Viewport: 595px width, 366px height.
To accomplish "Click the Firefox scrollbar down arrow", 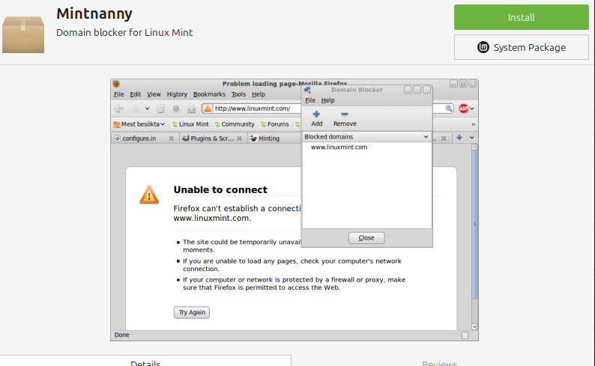I will [x=474, y=326].
